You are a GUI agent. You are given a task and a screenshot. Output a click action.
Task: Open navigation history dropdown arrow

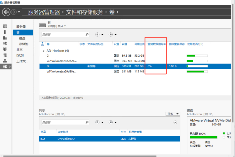19,12
